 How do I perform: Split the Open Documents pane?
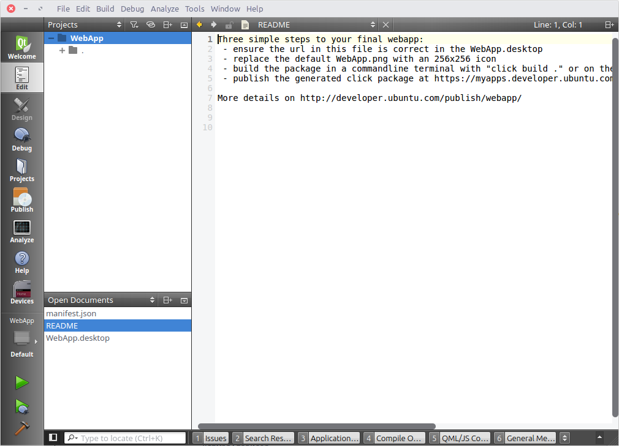[168, 300]
